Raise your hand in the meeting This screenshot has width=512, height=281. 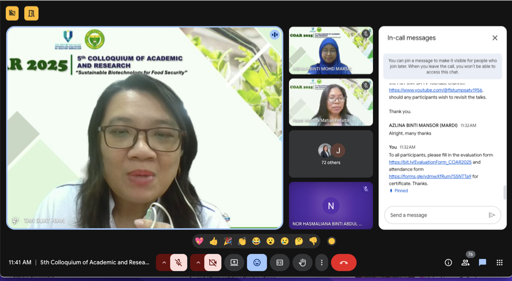pos(302,262)
